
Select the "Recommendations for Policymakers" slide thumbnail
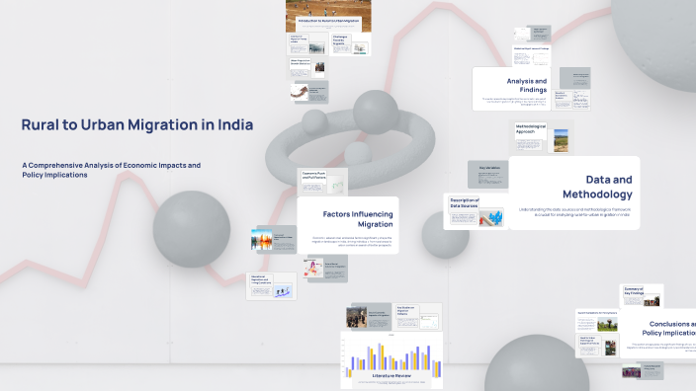coord(597,321)
